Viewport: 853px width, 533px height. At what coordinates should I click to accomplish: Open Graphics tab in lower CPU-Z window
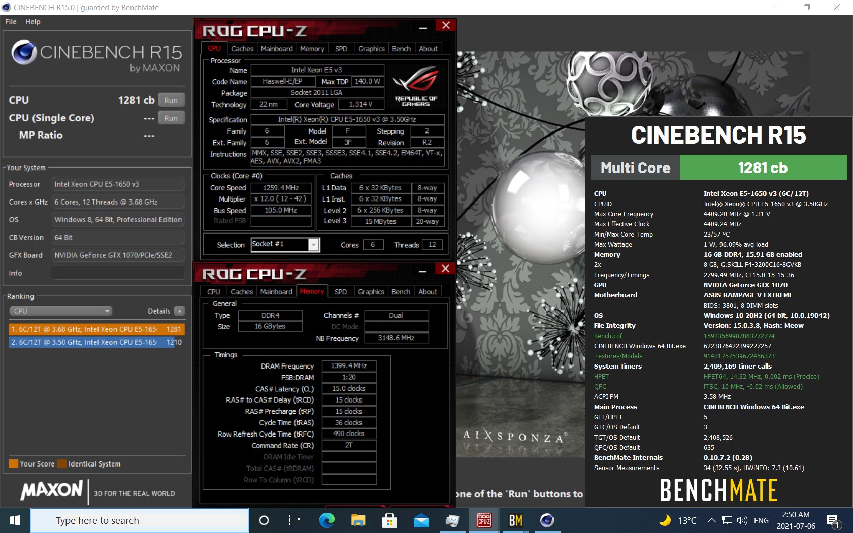(371, 292)
